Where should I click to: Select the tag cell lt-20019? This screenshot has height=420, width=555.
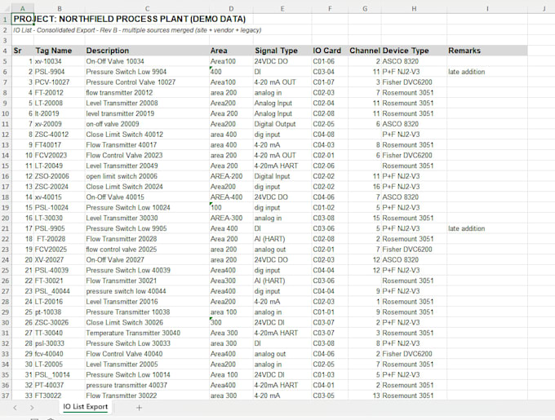pyautogui.click(x=60, y=113)
